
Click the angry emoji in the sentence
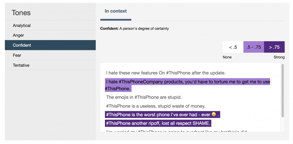[214, 115]
